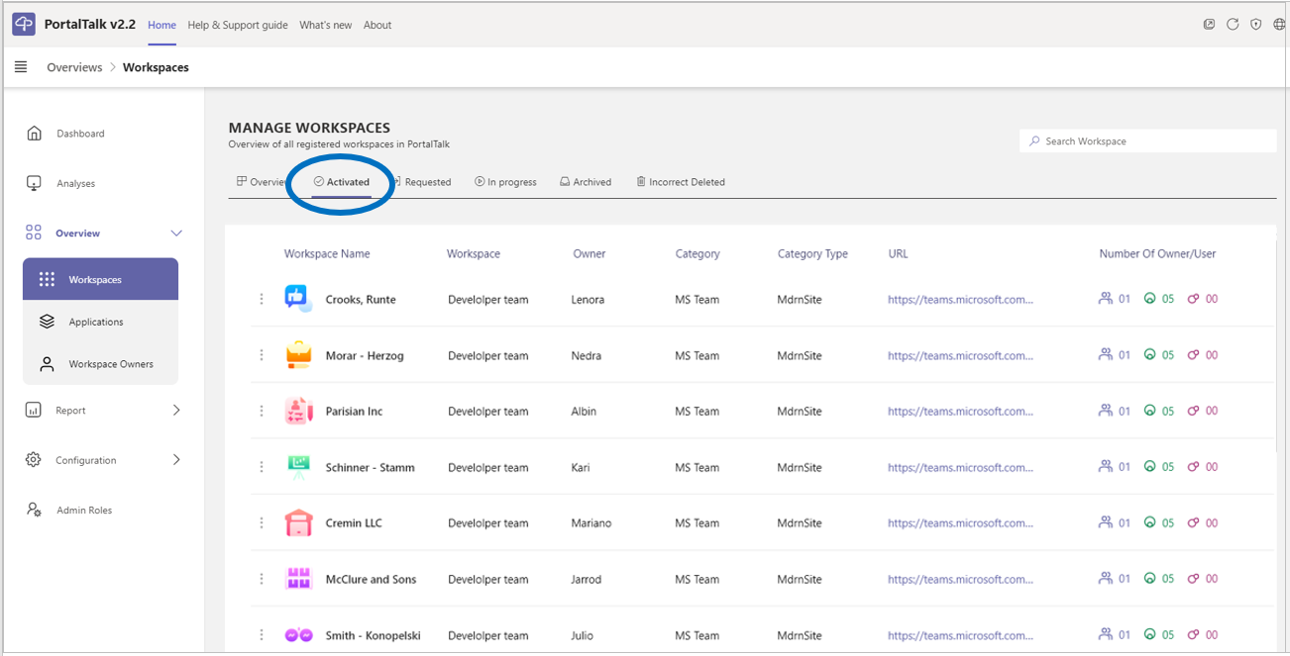Open the Dashboard from sidebar
1290x656 pixels.
coord(79,134)
